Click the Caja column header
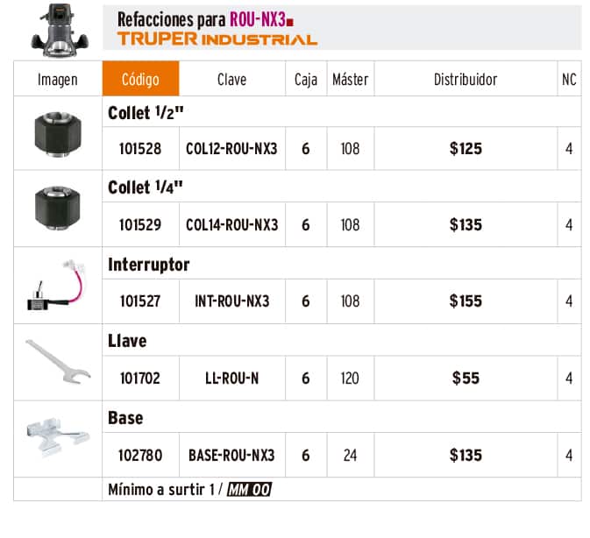 click(306, 78)
